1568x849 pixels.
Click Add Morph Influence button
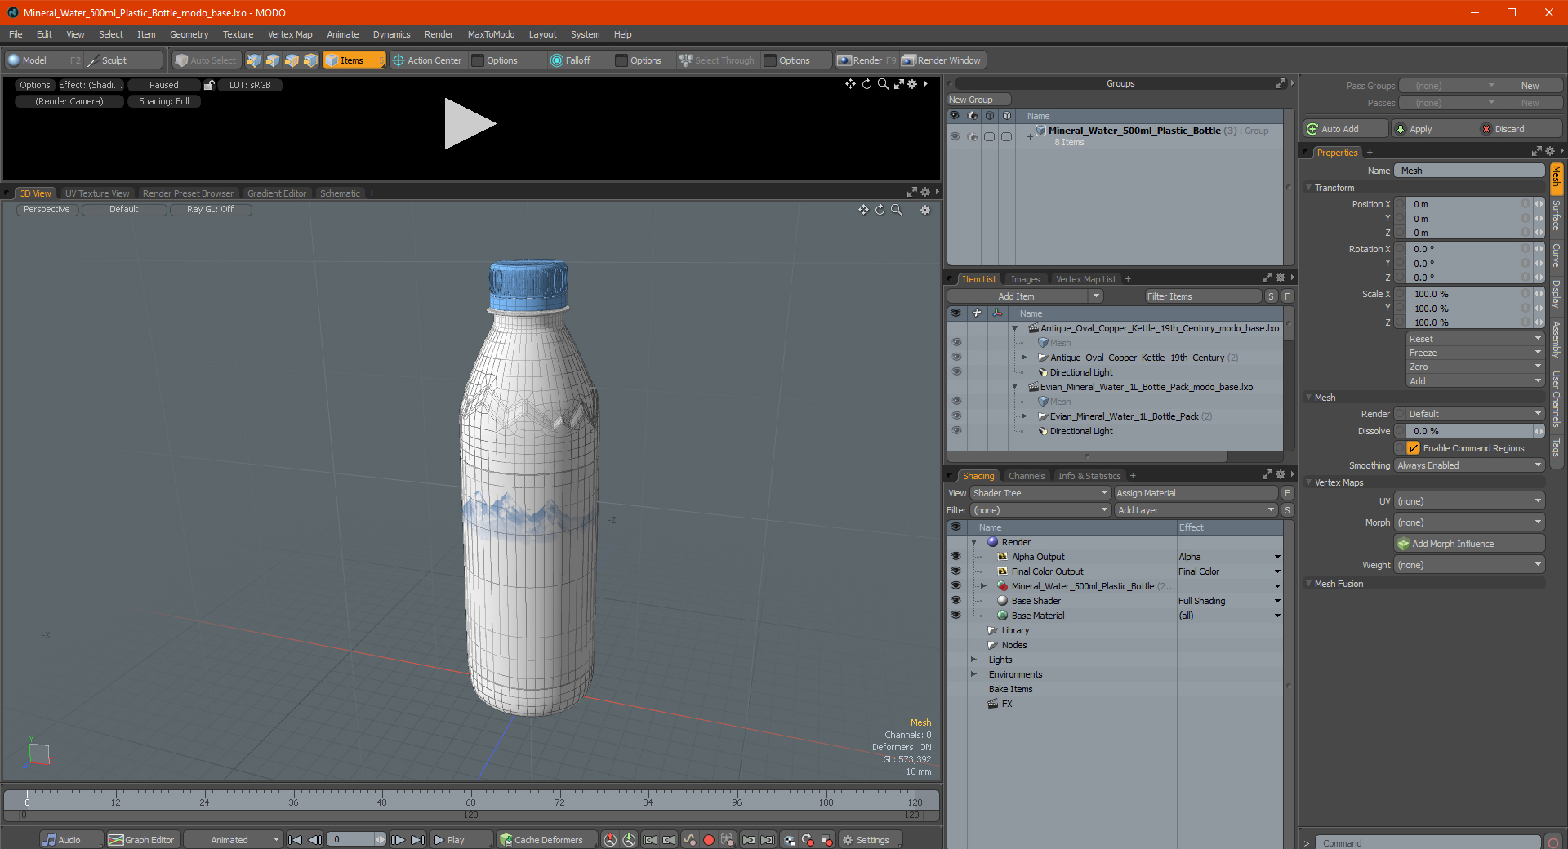pos(1470,544)
